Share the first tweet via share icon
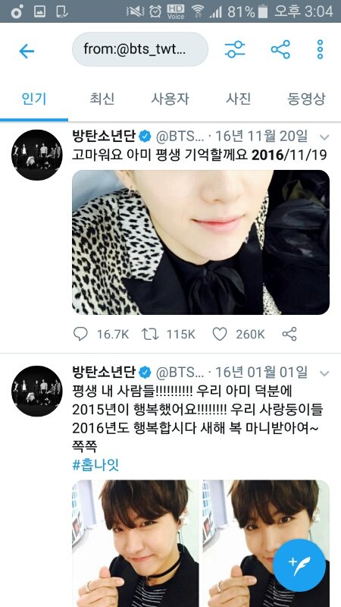Viewport: 341px width, 607px height. point(289,334)
